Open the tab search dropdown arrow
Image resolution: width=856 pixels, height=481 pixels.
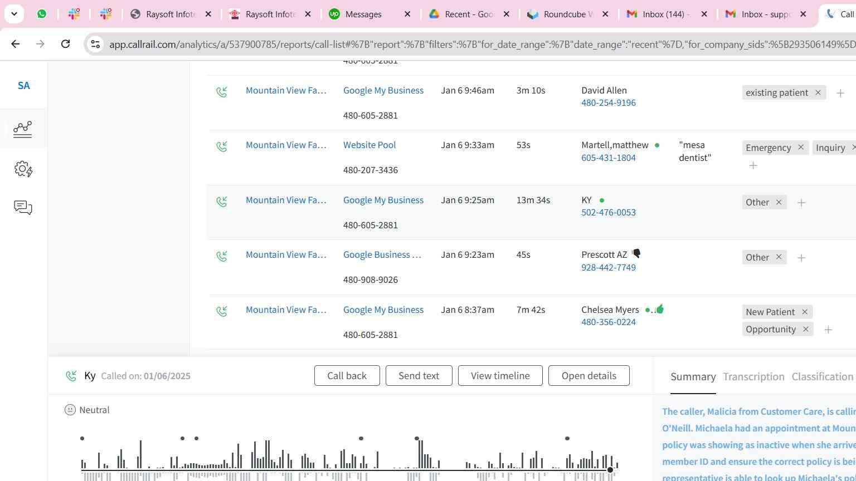click(14, 14)
